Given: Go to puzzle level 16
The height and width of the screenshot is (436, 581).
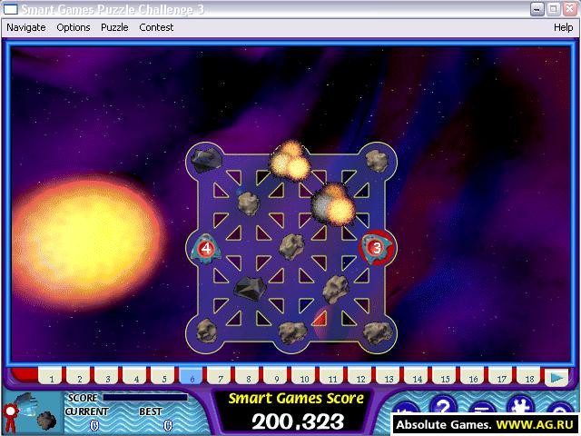Looking at the screenshot, I should [x=474, y=378].
